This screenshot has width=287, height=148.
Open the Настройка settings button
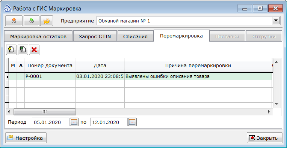(26, 138)
